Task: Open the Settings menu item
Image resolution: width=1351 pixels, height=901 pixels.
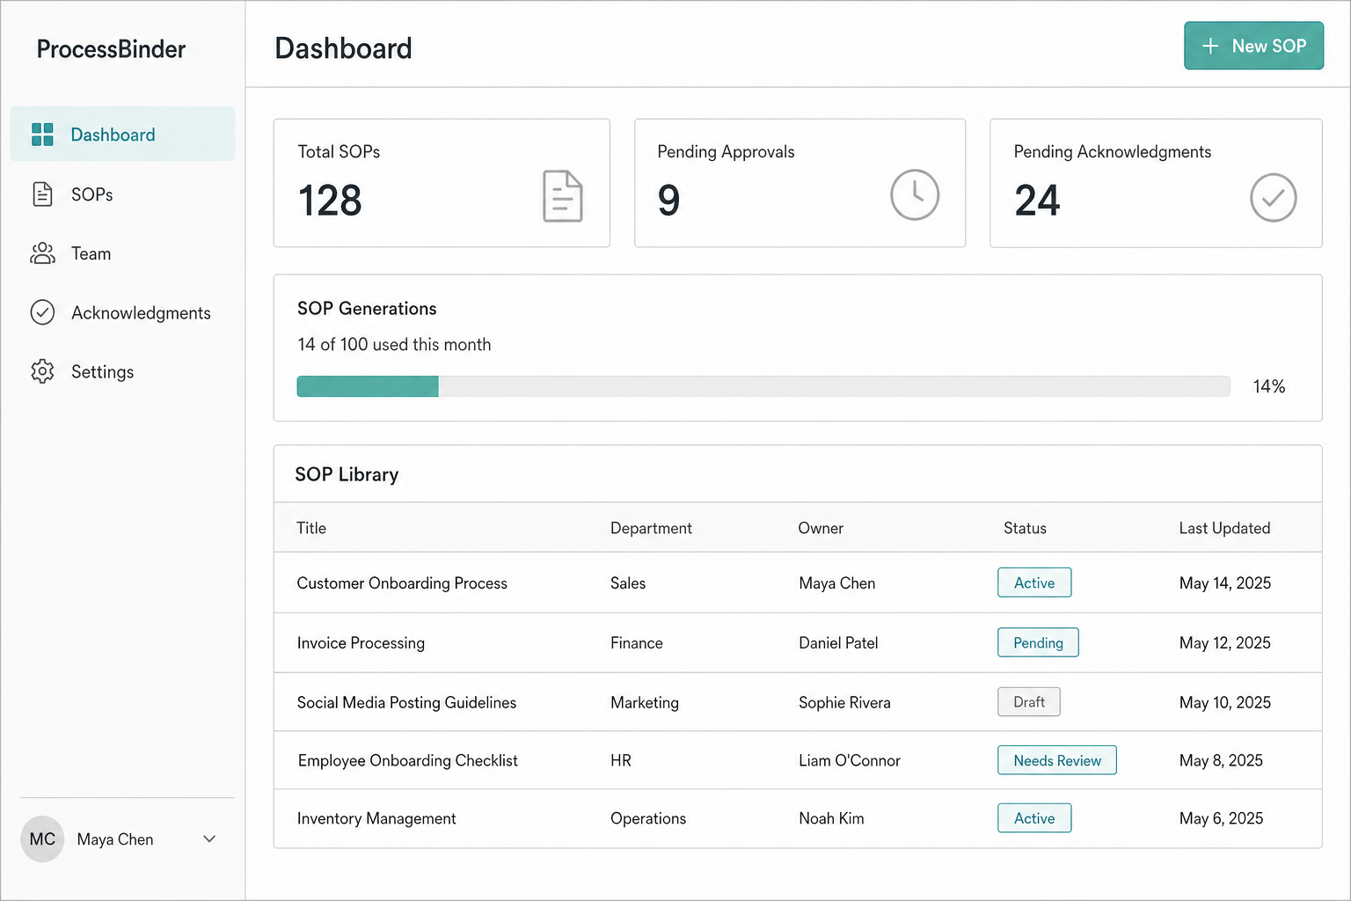Action: 122,371
